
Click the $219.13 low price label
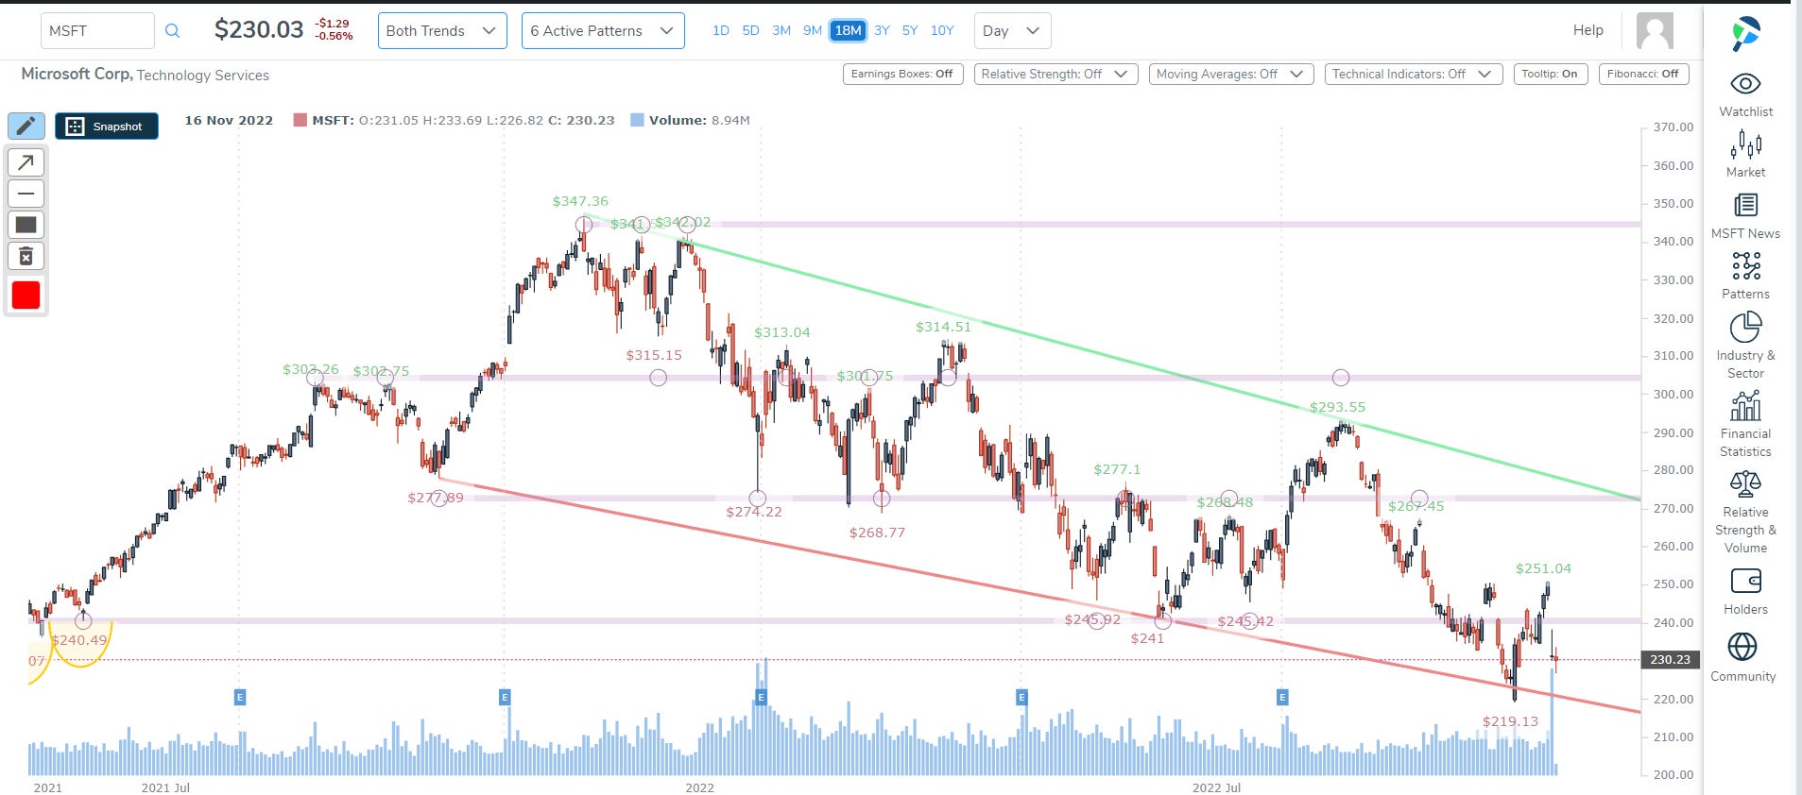(1510, 721)
